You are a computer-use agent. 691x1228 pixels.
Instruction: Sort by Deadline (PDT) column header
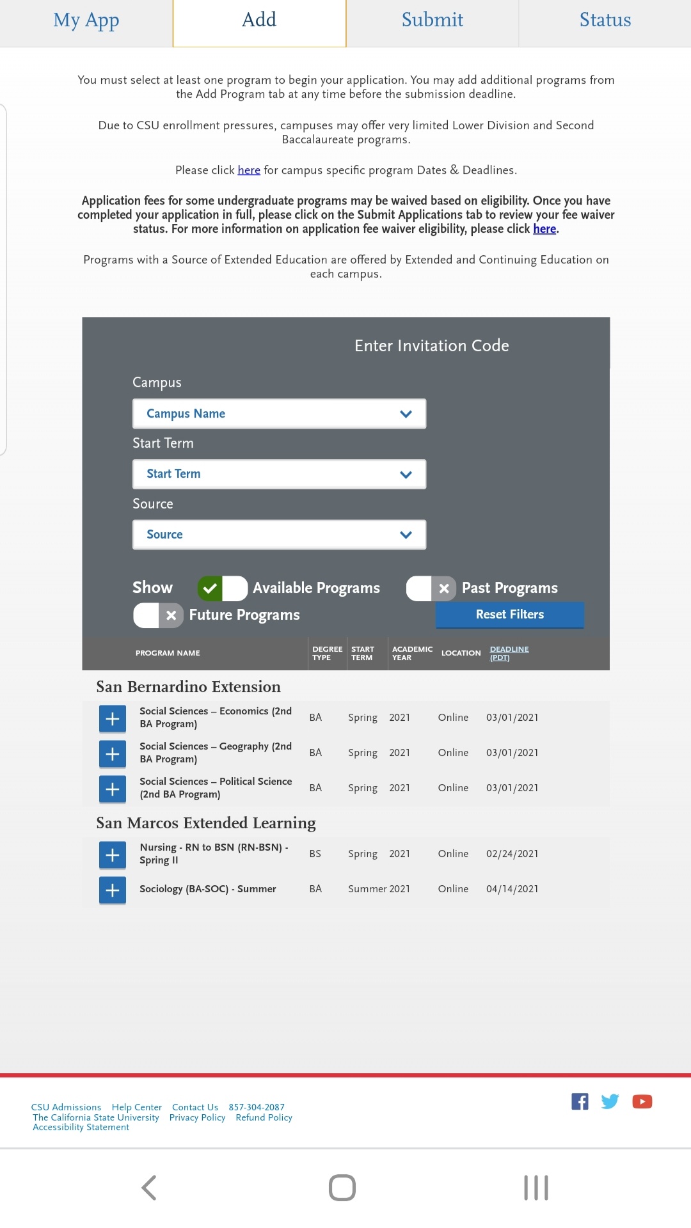(509, 653)
